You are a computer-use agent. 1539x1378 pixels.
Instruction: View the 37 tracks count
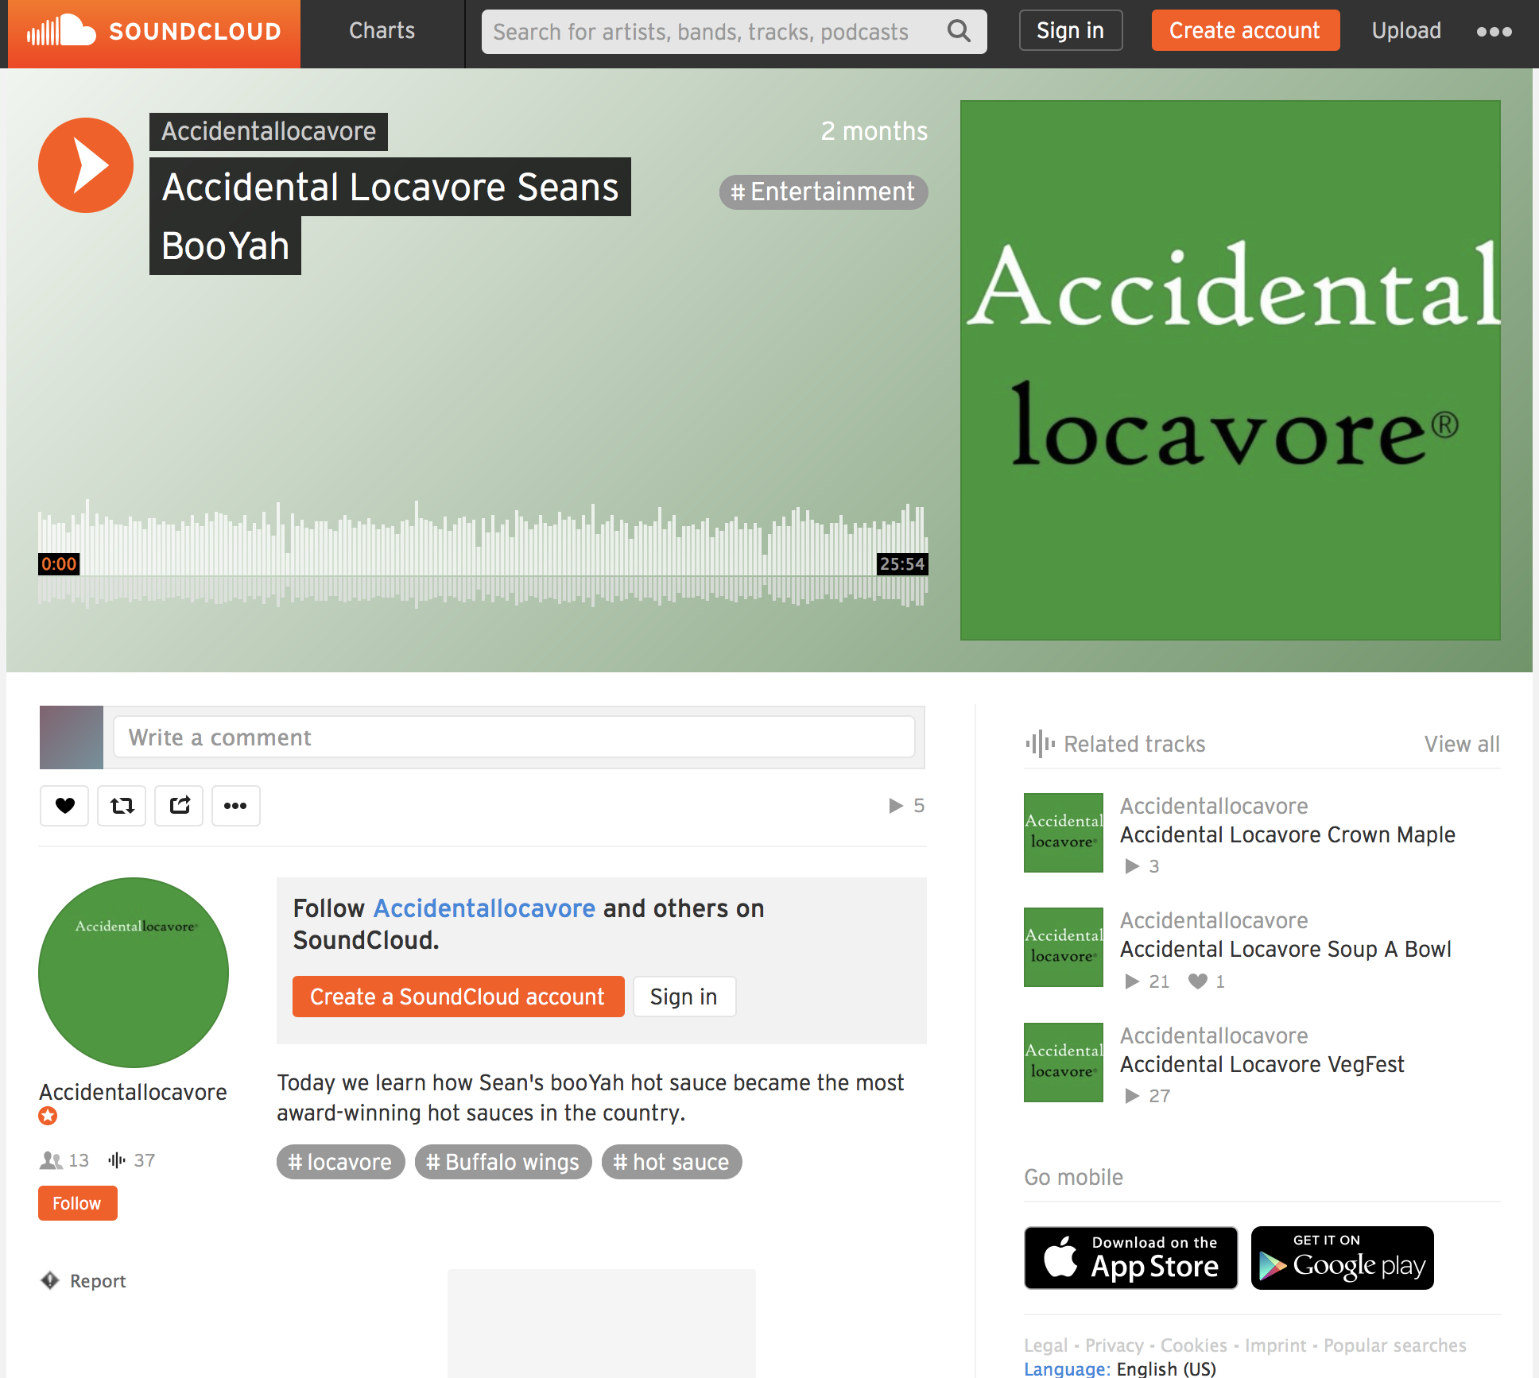click(131, 1160)
